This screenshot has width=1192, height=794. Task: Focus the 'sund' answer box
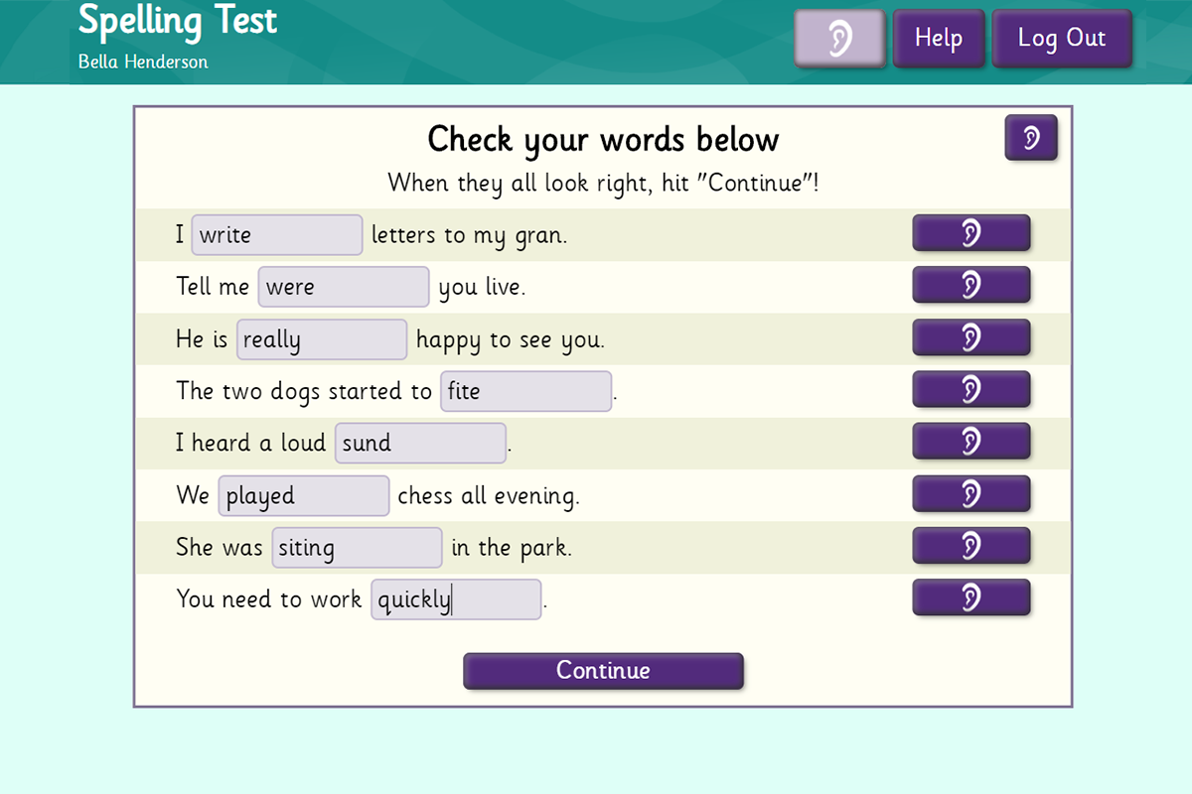coord(420,443)
